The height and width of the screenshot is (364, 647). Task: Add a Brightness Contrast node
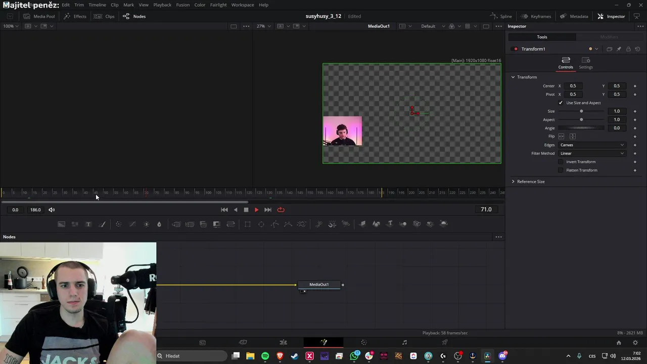(146, 224)
